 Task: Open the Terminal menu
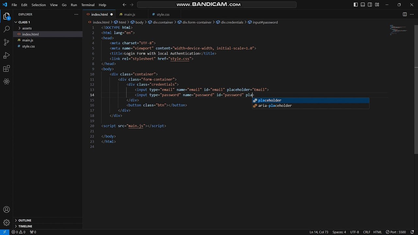coord(88,5)
